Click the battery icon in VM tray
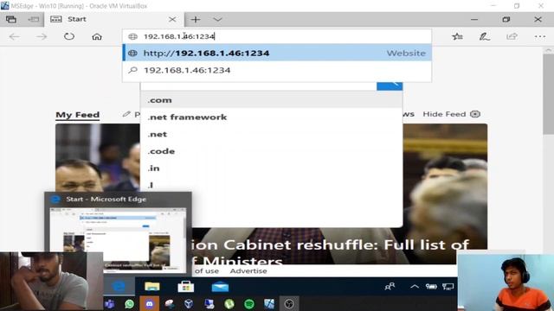This screenshot has height=311, width=554. [x=431, y=286]
